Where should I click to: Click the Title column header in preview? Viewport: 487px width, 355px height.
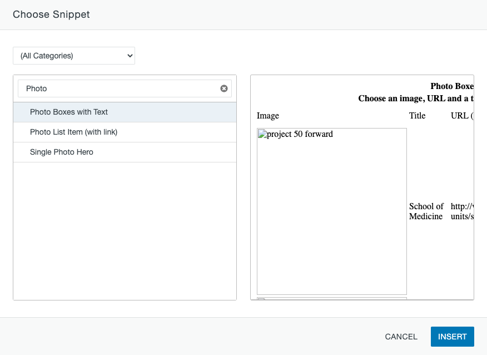pyautogui.click(x=417, y=116)
